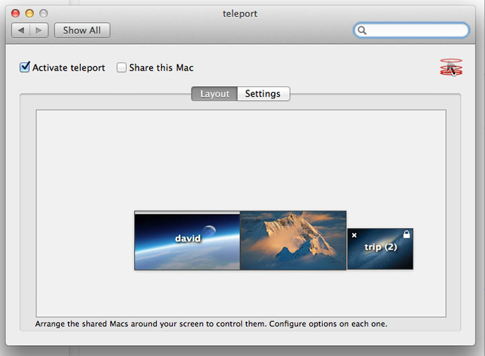Screen dimensions: 485x356
Task: Go forward with the right arrow button
Action: click(39, 30)
